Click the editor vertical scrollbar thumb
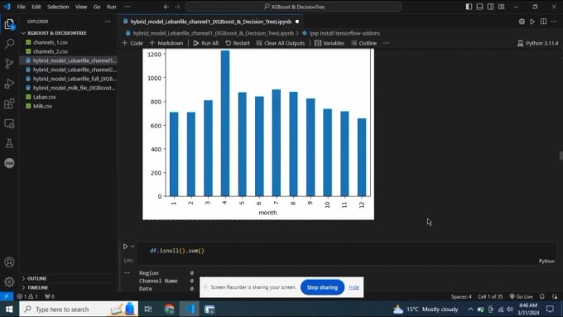563x317 pixels. click(x=561, y=156)
